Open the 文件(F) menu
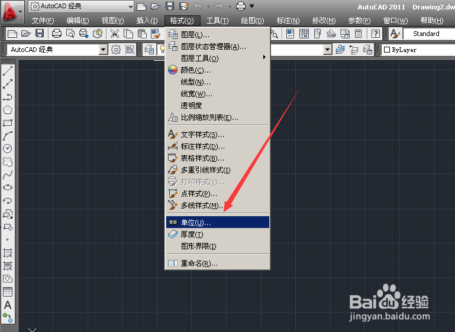The image size is (455, 332). 43,21
